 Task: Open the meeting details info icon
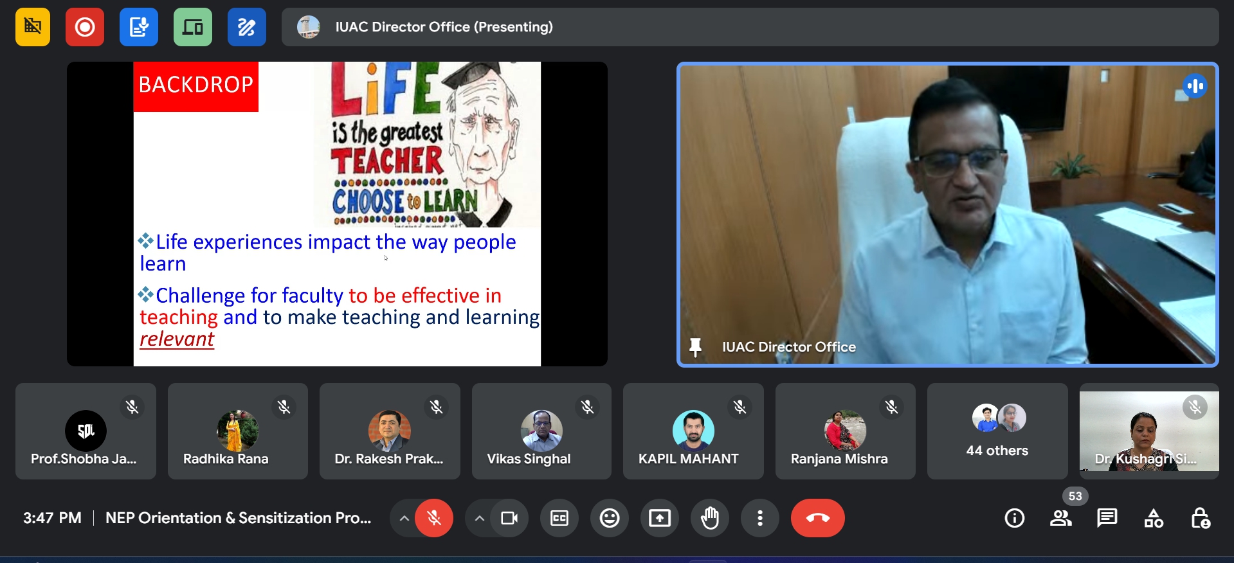tap(1014, 518)
